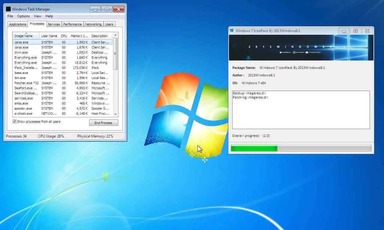Image resolution: width=384 pixels, height=230 pixels.
Task: Select the svchost.exe process row
Action: (62, 114)
